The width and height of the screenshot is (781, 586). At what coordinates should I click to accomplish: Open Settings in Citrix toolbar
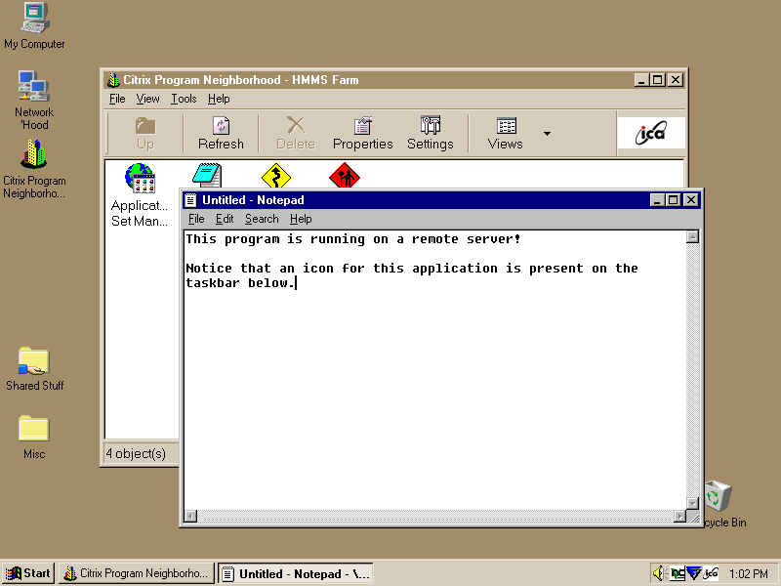pos(431,133)
